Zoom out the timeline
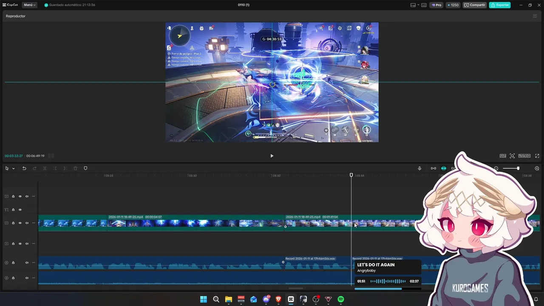 tap(496, 168)
